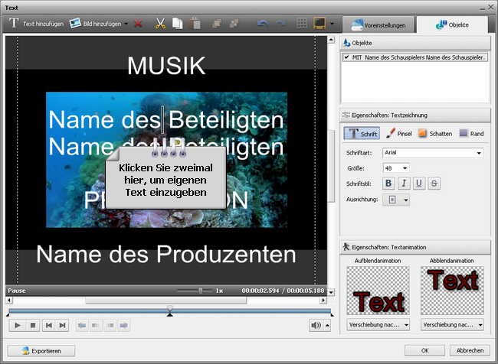Click the Abbrechen button
Image resolution: width=498 pixels, height=364 pixels.
pos(470,350)
